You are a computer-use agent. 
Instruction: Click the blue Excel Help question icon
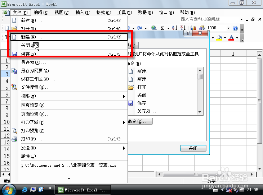pyautogui.click(x=235, y=28)
